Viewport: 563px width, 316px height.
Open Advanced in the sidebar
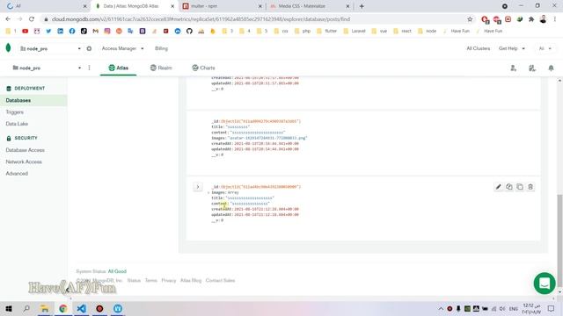click(x=17, y=174)
